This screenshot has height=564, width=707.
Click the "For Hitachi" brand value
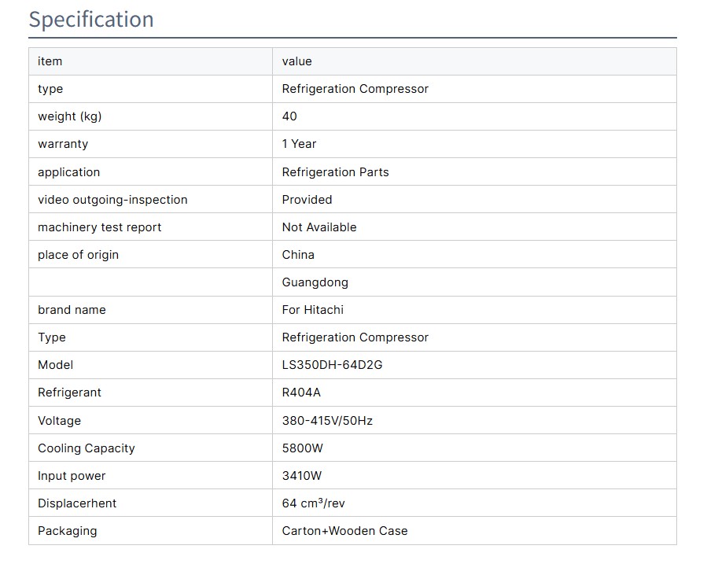[312, 310]
